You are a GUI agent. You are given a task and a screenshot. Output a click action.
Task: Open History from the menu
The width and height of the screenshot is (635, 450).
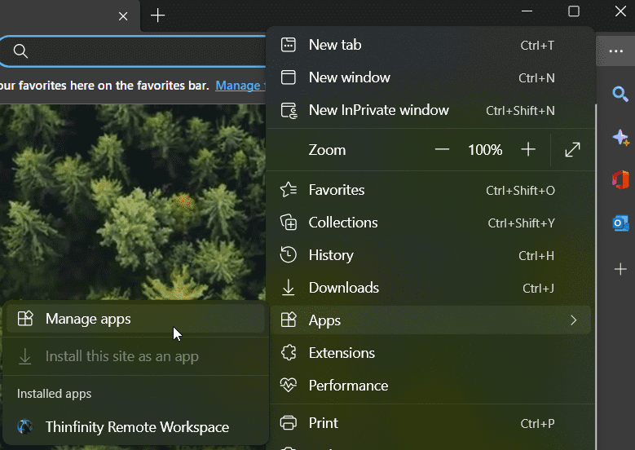point(431,255)
